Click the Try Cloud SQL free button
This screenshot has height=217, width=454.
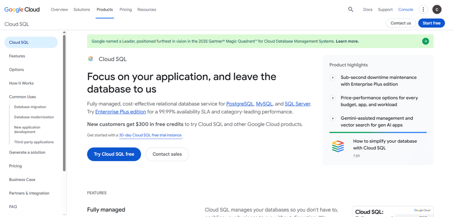(x=114, y=154)
